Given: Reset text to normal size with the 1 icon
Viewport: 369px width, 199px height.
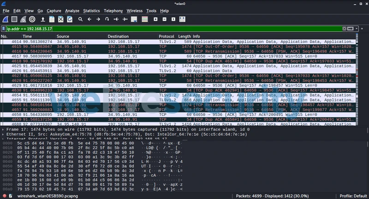Looking at the screenshot, I should pos(173,19).
